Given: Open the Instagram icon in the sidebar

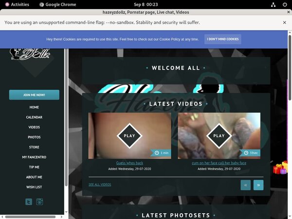Looking at the screenshot, I should [40, 201].
